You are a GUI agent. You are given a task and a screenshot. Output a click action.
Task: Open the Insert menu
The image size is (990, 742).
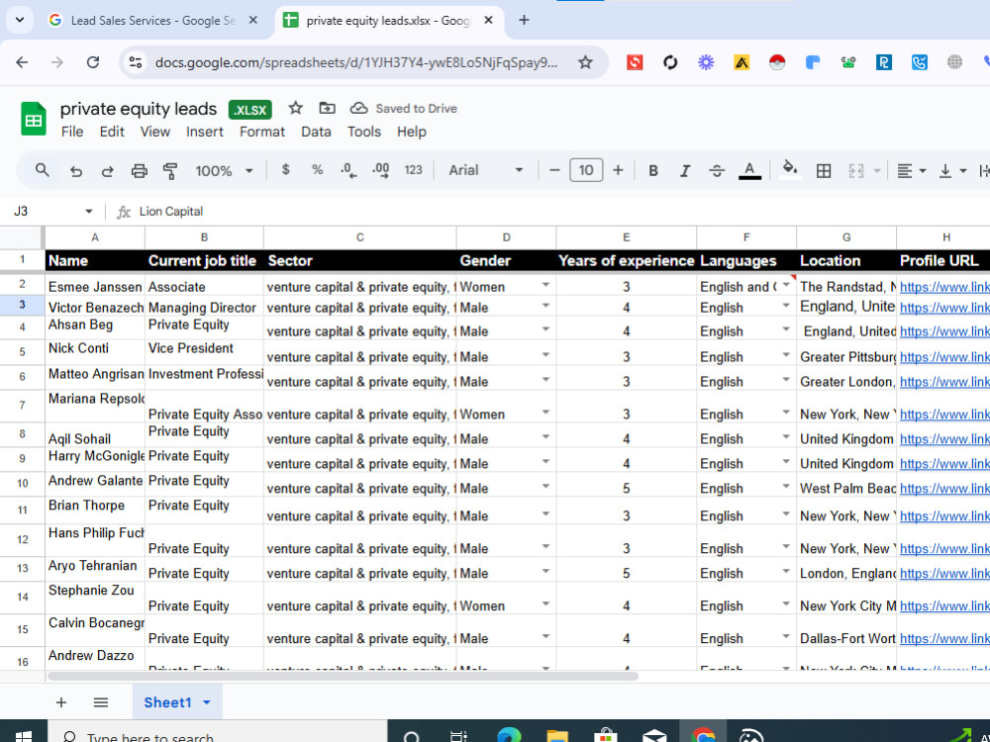205,132
